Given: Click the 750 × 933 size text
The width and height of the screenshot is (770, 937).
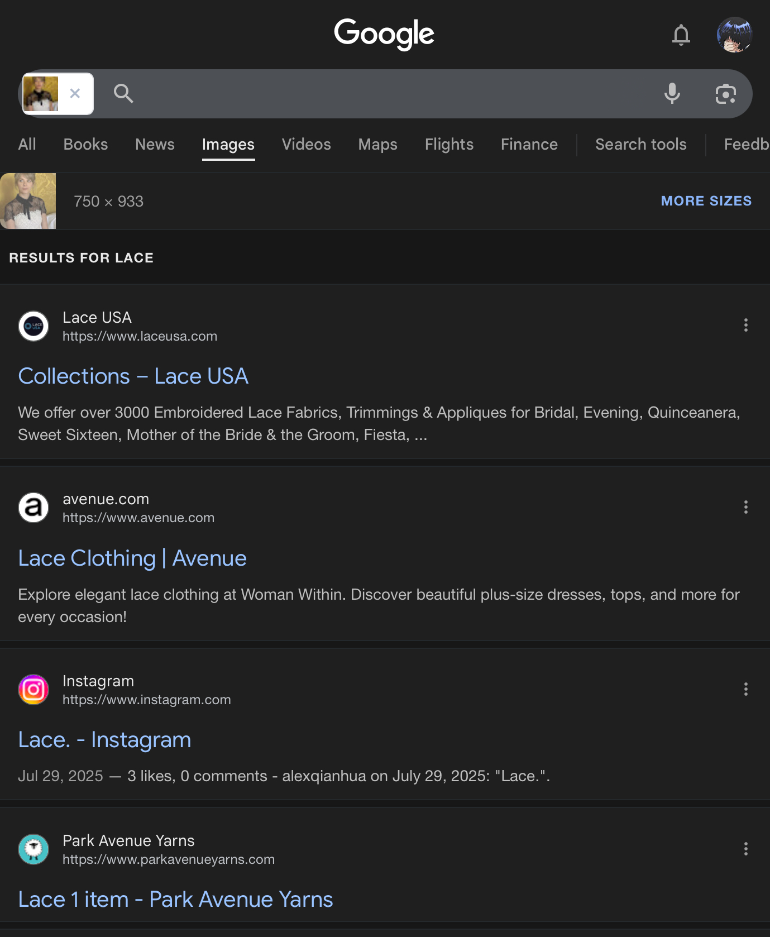Looking at the screenshot, I should tap(109, 202).
